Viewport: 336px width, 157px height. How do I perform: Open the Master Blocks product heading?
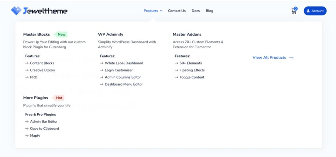coord(36,34)
